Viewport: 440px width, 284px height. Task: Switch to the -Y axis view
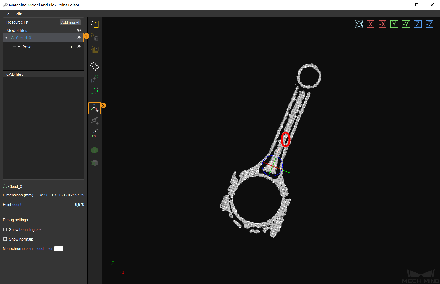[406, 24]
